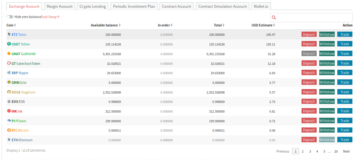Image resolution: width=355 pixels, height=160 pixels.
Task: Open the XTZ Tezos coin link
Action: click(19, 35)
